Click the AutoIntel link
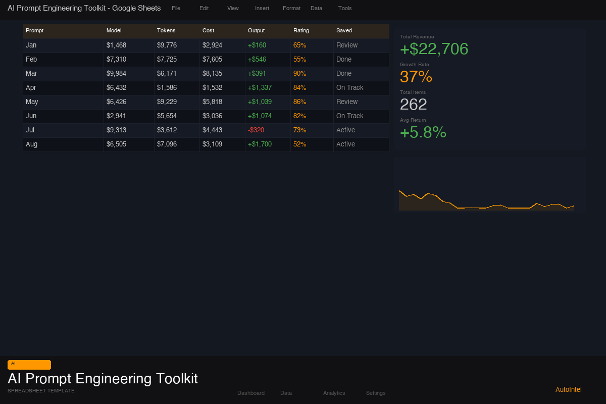 (568, 389)
